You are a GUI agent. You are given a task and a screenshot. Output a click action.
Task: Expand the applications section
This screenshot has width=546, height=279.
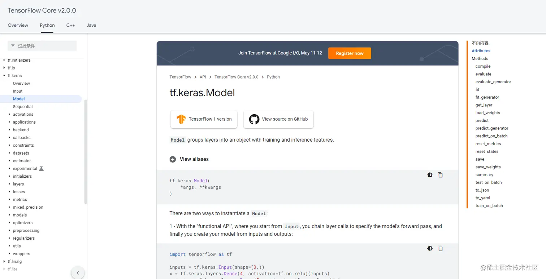tap(9, 122)
